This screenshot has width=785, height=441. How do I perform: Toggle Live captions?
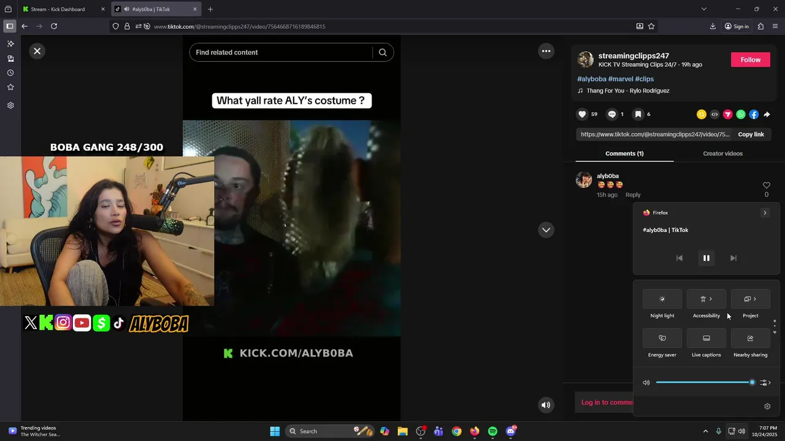706,338
